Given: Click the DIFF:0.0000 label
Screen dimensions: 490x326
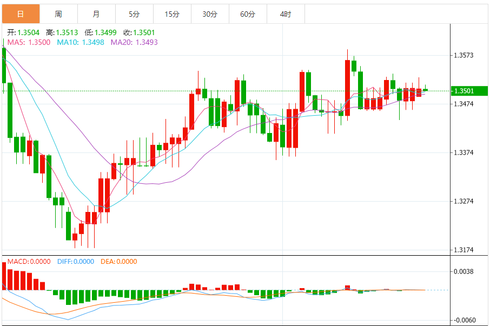Looking at the screenshot, I should pos(76,261).
